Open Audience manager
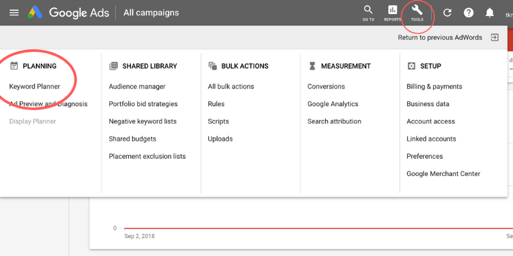Image resolution: width=513 pixels, height=256 pixels. pyautogui.click(x=137, y=86)
